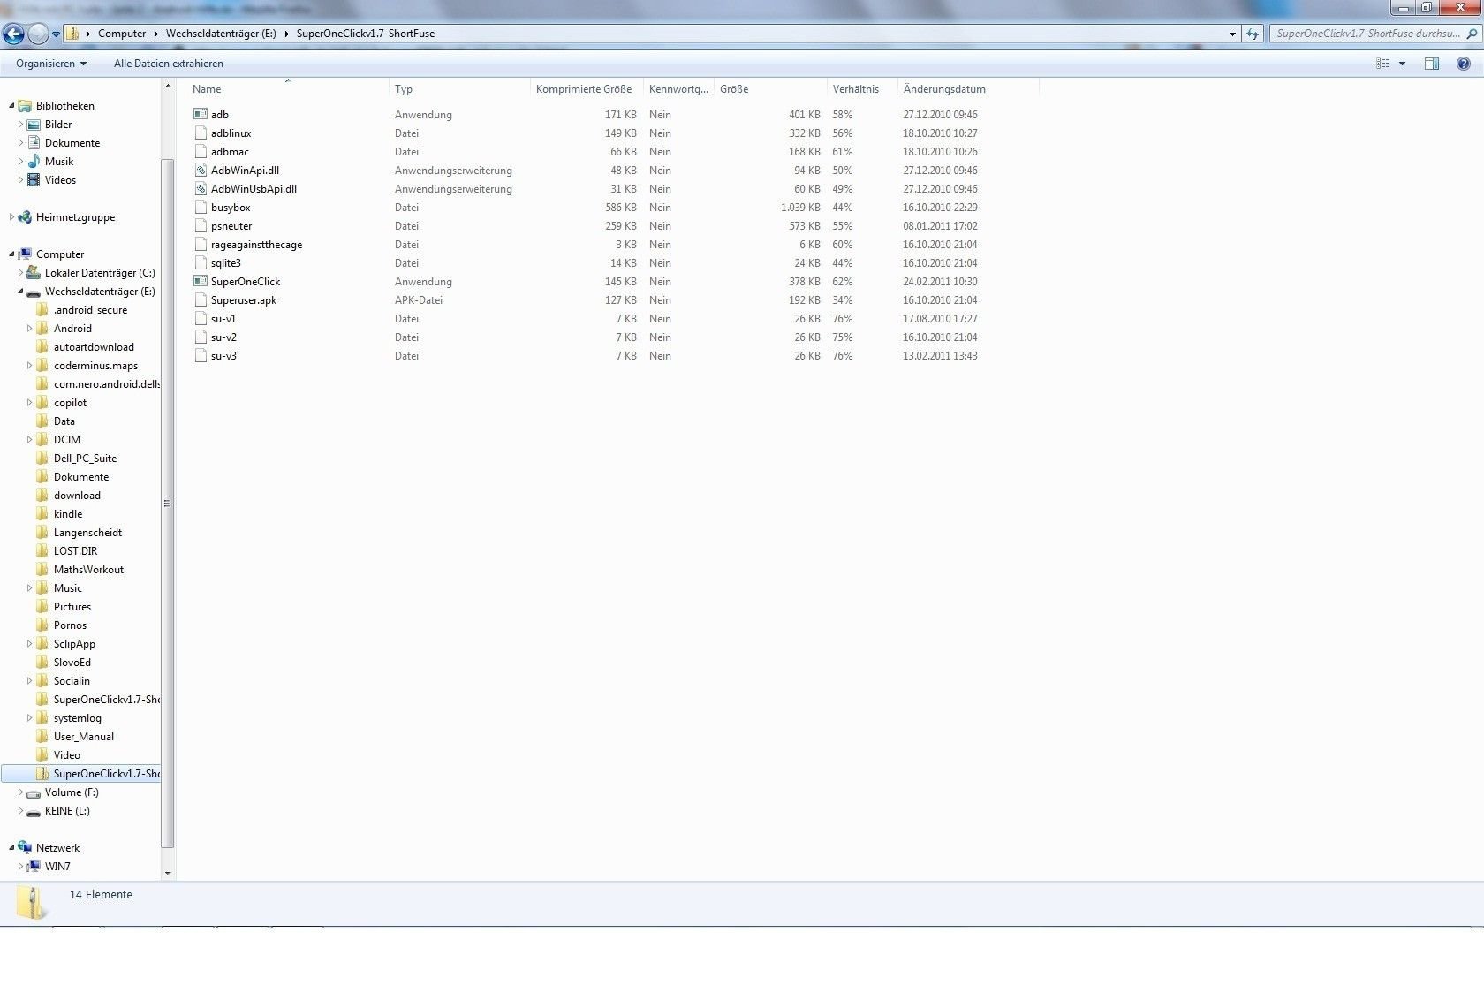Open the Organisieren menu
This screenshot has width=1484, height=1008.
(x=51, y=64)
